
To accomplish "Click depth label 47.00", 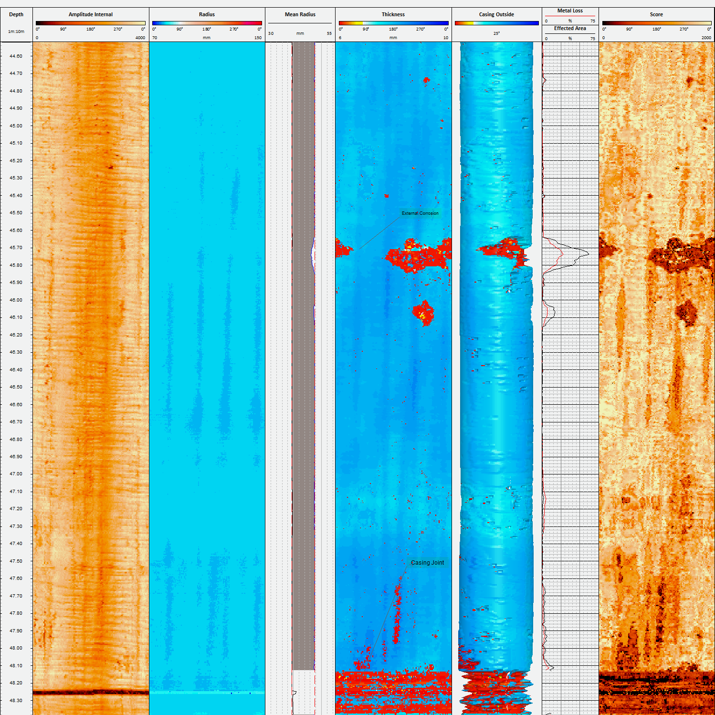I will click(16, 474).
